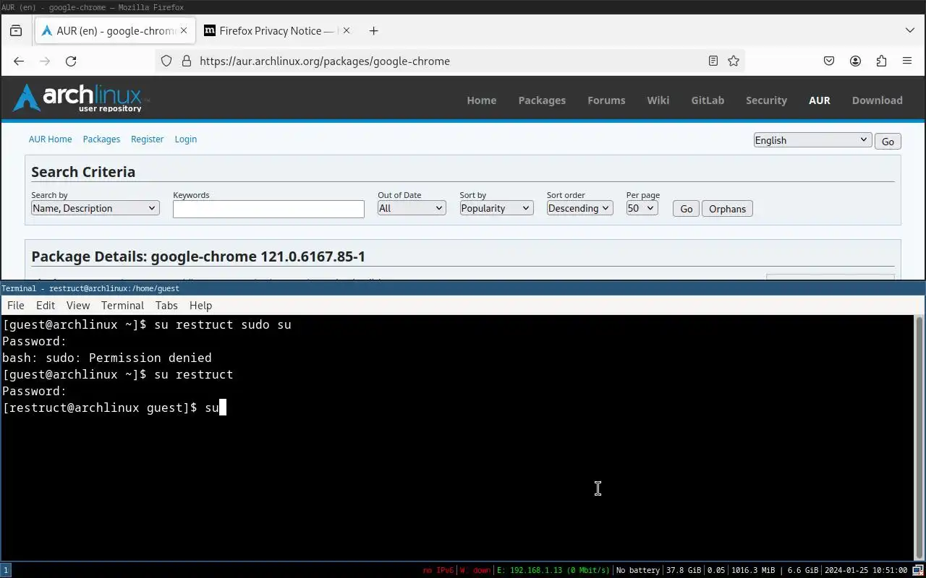Open the Security link
The image size is (926, 578).
point(766,100)
